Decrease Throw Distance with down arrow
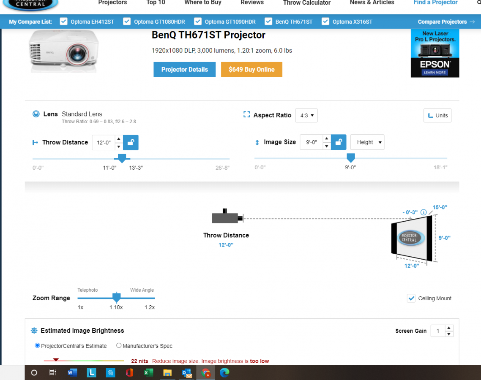Image resolution: width=481 pixels, height=380 pixels. (x=119, y=147)
